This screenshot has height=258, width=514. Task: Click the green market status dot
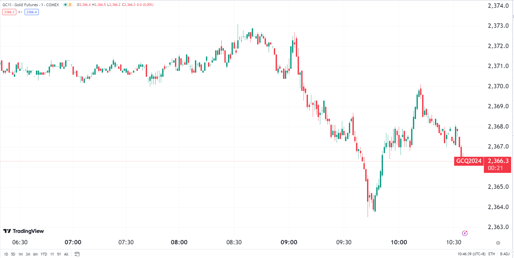pos(65,5)
